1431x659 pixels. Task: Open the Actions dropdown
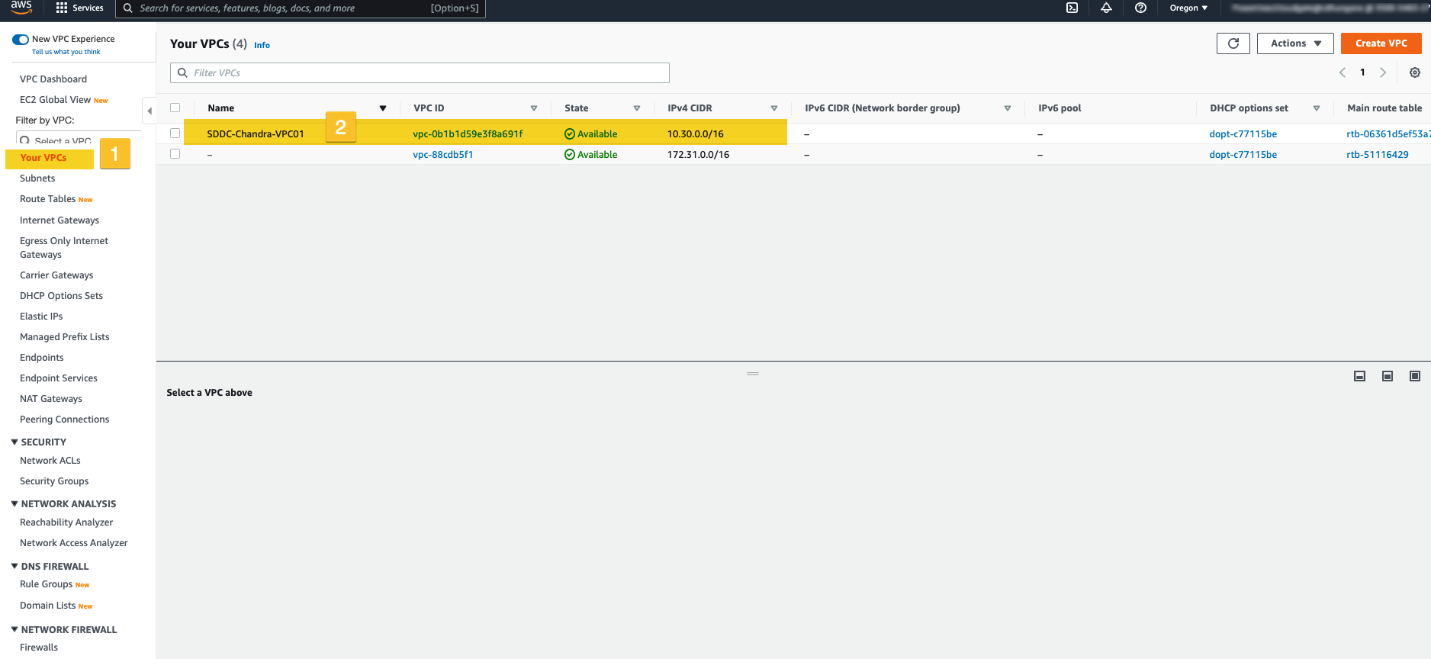(x=1295, y=43)
